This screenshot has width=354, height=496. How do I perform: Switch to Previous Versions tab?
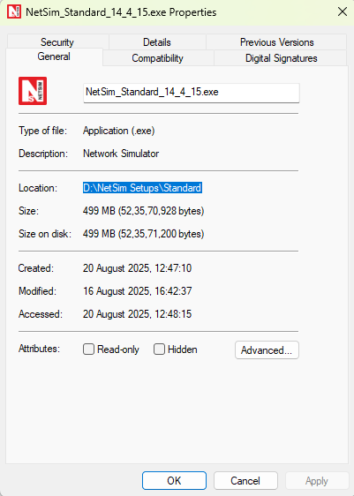277,42
